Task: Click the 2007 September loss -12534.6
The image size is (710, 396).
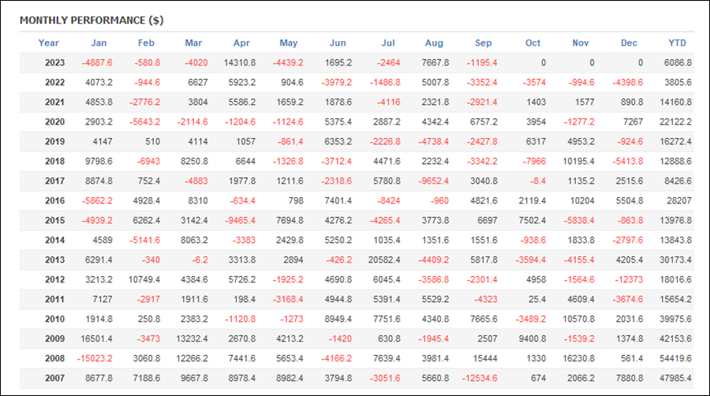Action: [480, 378]
